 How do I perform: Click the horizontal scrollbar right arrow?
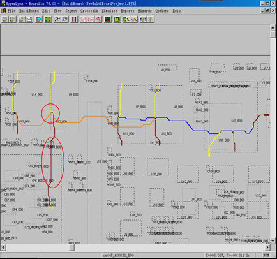[267, 248]
